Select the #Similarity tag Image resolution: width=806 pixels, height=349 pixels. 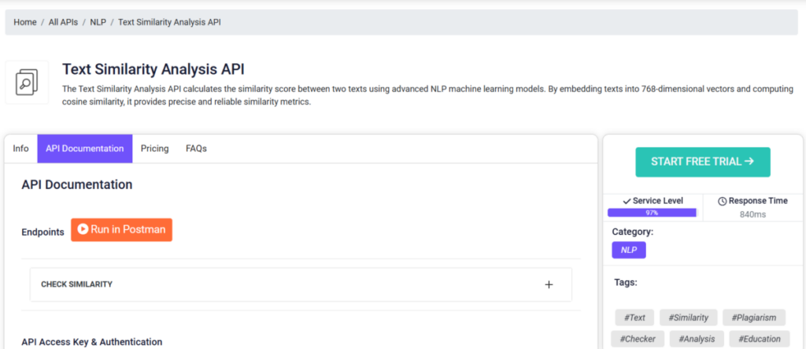pos(688,317)
